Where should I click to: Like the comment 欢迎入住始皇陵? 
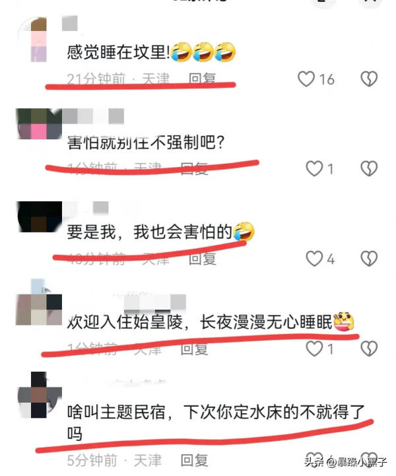pyautogui.click(x=314, y=349)
